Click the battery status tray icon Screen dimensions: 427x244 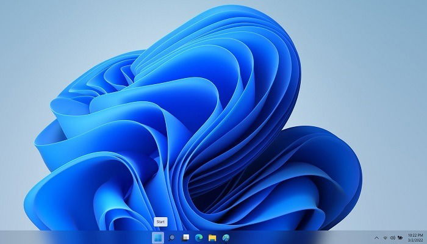coord(400,238)
